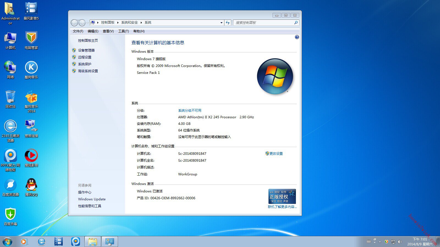The image size is (440, 247).
Task: Open 远程设置 link
Action: 84,57
